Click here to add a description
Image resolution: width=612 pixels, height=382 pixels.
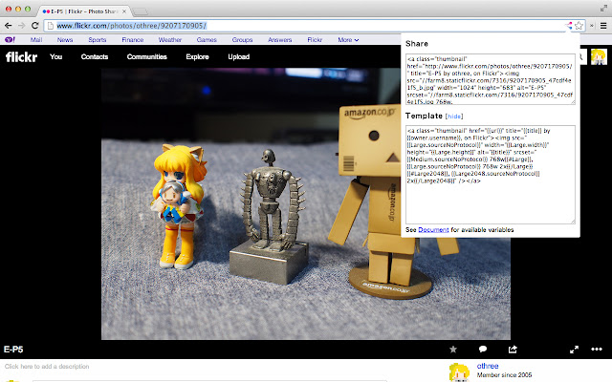pyautogui.click(x=47, y=367)
